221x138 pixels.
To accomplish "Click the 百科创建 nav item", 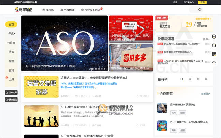I will (67, 10).
